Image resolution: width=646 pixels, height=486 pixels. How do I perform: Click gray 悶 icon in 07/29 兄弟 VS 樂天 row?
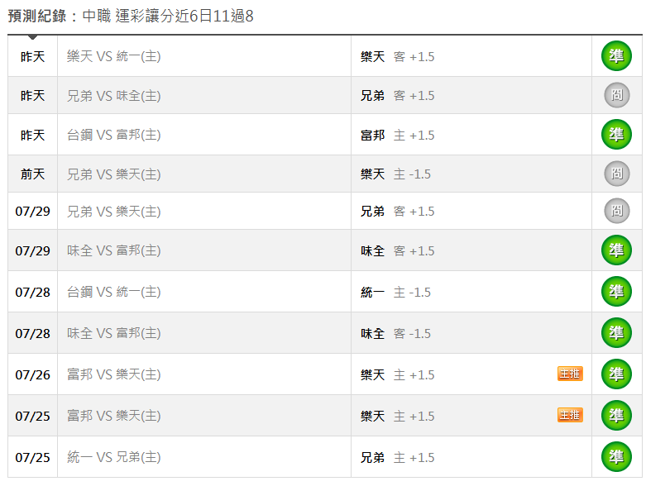[617, 211]
